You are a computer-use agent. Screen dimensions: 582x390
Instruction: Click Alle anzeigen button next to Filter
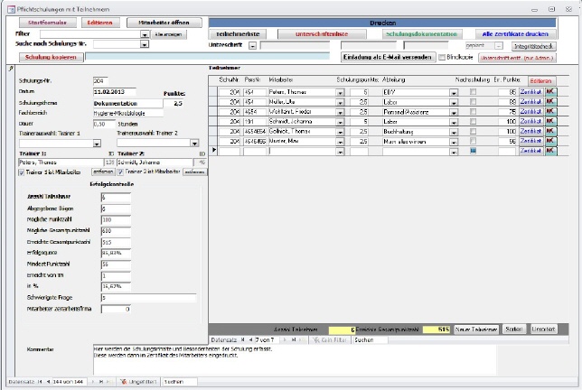pyautogui.click(x=168, y=34)
